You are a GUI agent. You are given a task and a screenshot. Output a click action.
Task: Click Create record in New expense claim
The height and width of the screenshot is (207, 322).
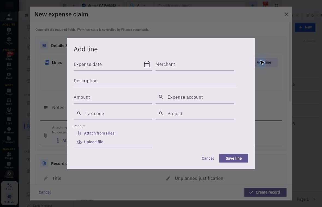tap(265, 192)
